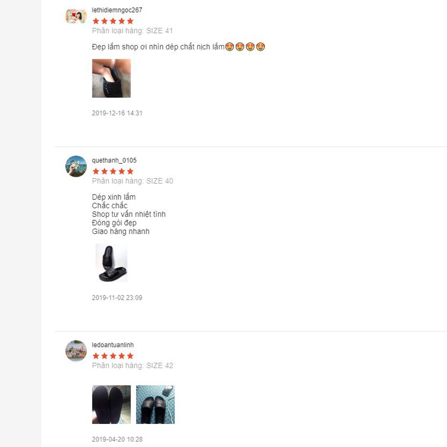Viewport: 447px width, 447px height.
Task: Click star rating under ledoantuanlinh
Action: 113,356
